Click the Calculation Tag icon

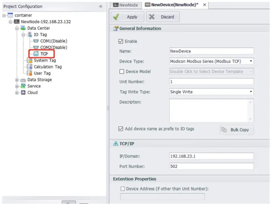tap(30, 67)
